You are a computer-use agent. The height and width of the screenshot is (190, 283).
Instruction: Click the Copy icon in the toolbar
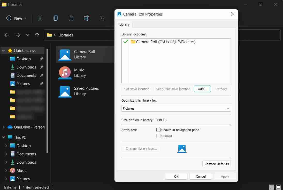click(x=55, y=18)
